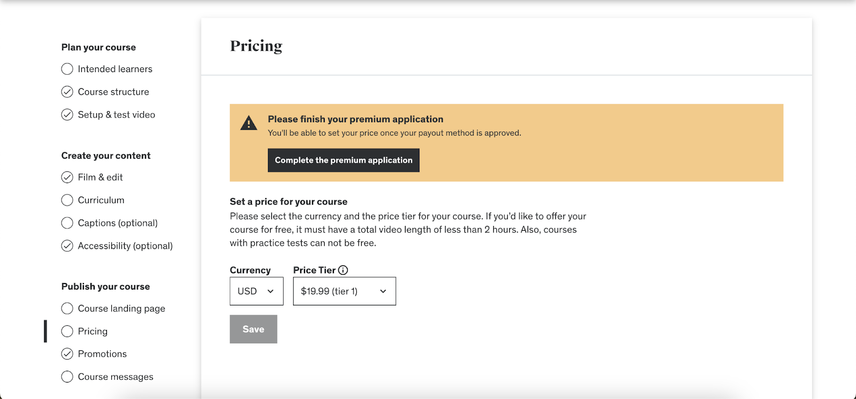Select the Captions (optional) status circle
The height and width of the screenshot is (399, 856).
pyautogui.click(x=67, y=223)
